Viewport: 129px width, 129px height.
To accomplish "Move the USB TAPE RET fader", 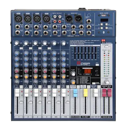I will (96, 93).
